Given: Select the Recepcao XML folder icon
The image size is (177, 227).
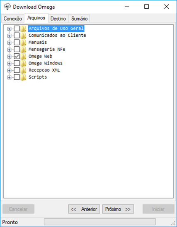Looking at the screenshot, I should (23, 70).
